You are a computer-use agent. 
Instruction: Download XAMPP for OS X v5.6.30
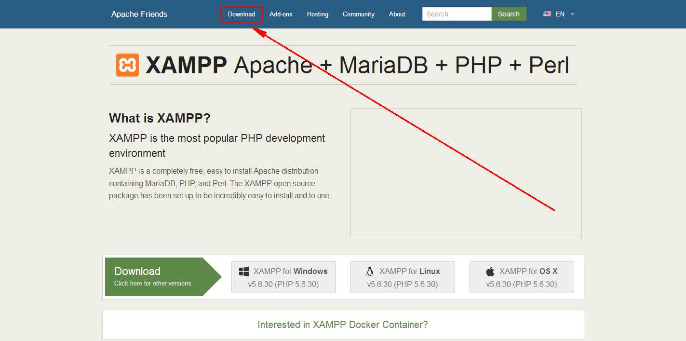click(x=522, y=277)
